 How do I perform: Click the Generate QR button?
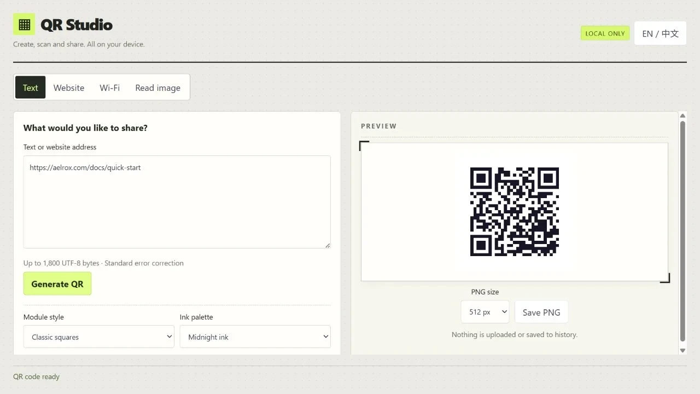point(57,284)
